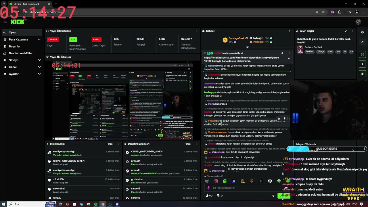This screenshot has width=368, height=207.
Task: Open Filtre in Denetim Eylemleri panel
Action: (x=187, y=144)
